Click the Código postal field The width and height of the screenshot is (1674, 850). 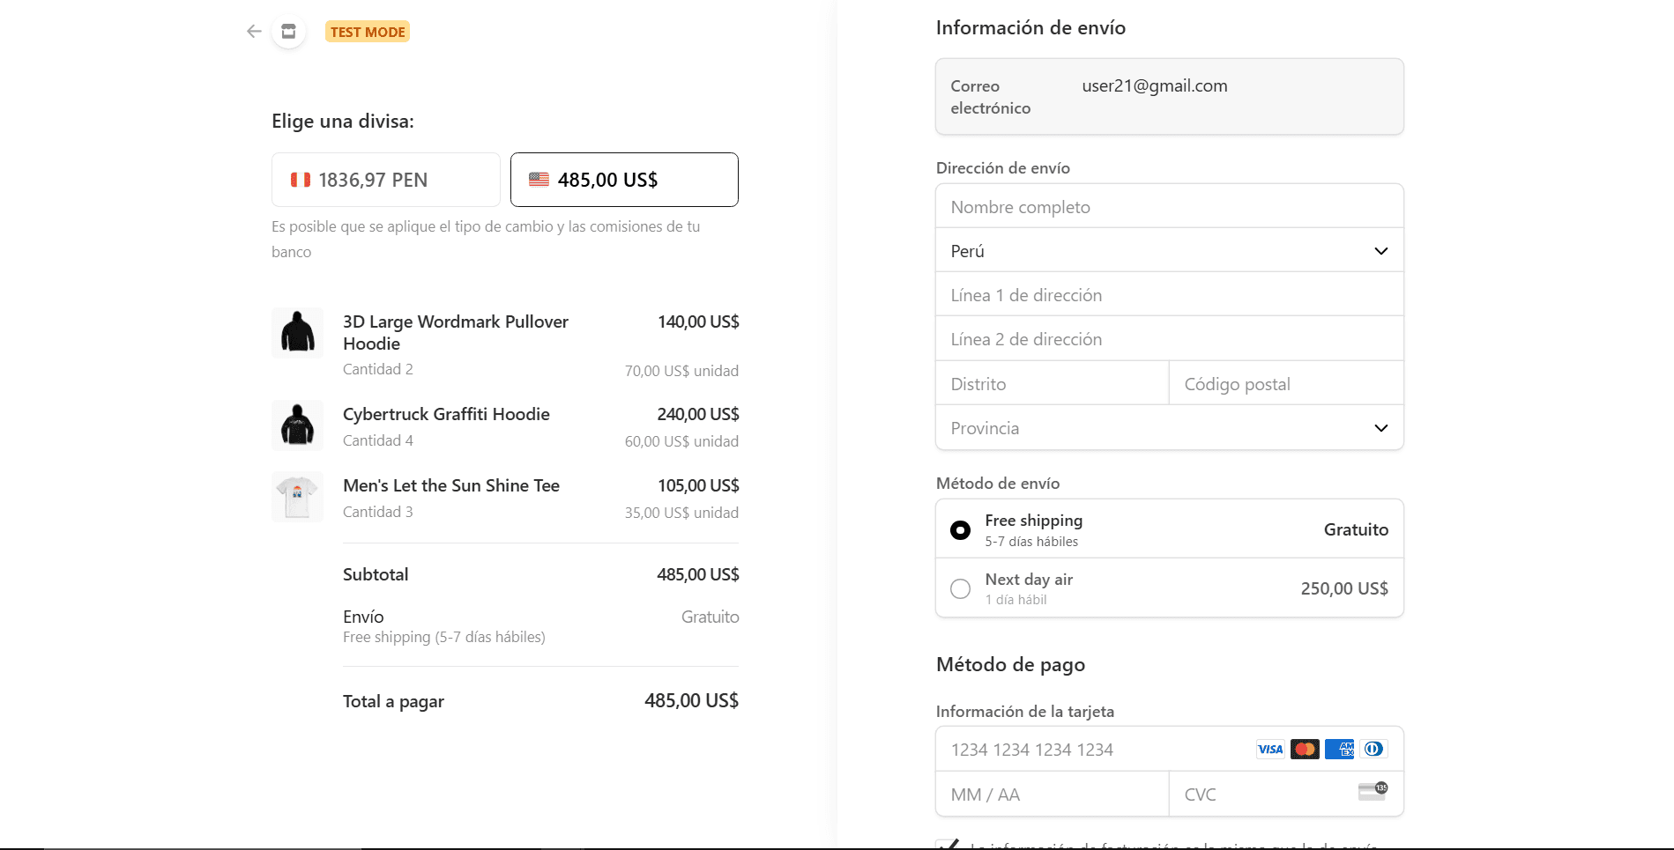coord(1285,384)
